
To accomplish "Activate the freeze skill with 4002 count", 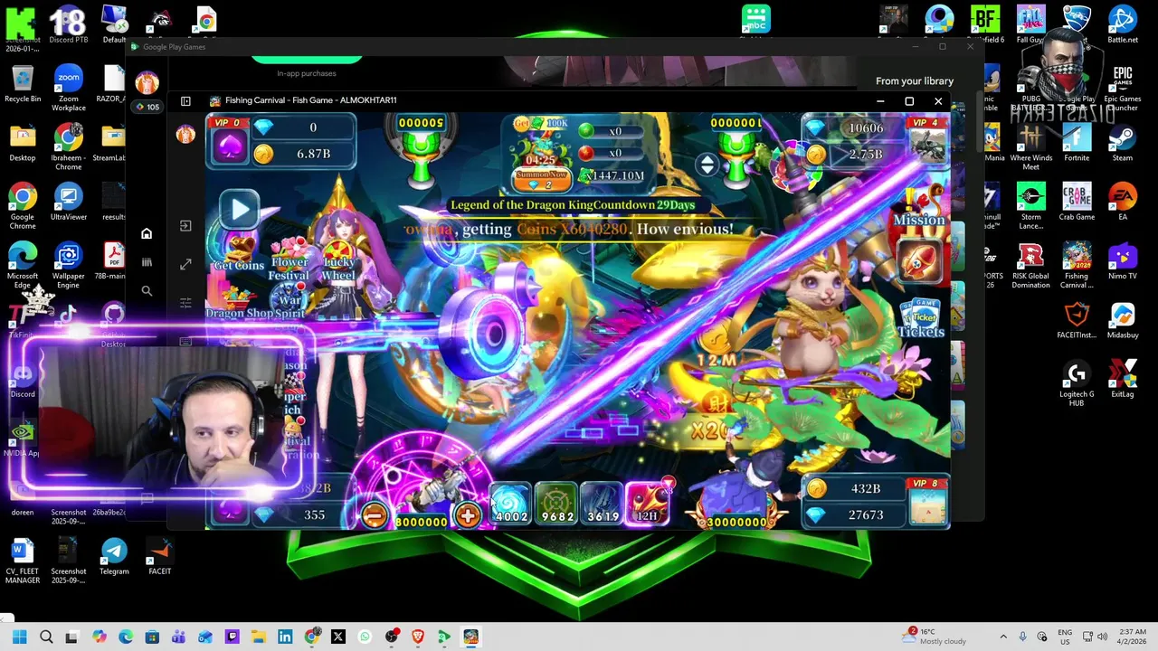I will click(x=511, y=505).
